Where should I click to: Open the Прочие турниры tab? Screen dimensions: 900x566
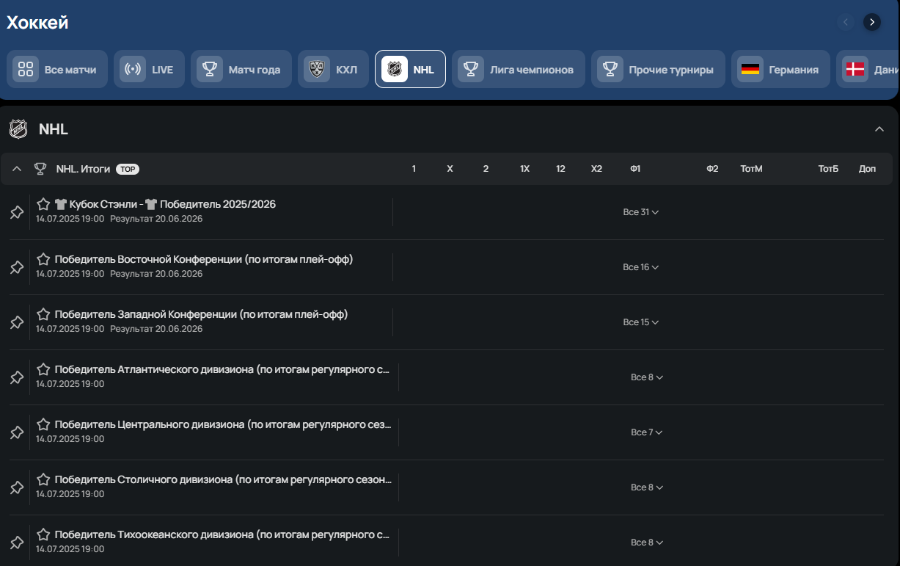point(658,69)
